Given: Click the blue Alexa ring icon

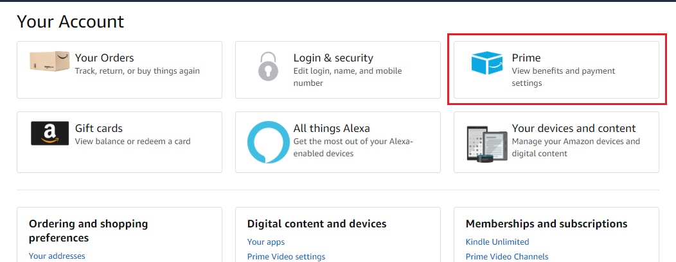Looking at the screenshot, I should [x=268, y=142].
